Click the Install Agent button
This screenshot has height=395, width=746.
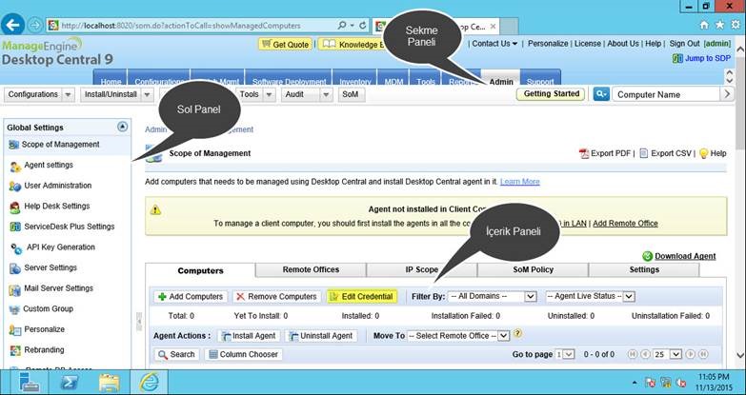coord(249,336)
